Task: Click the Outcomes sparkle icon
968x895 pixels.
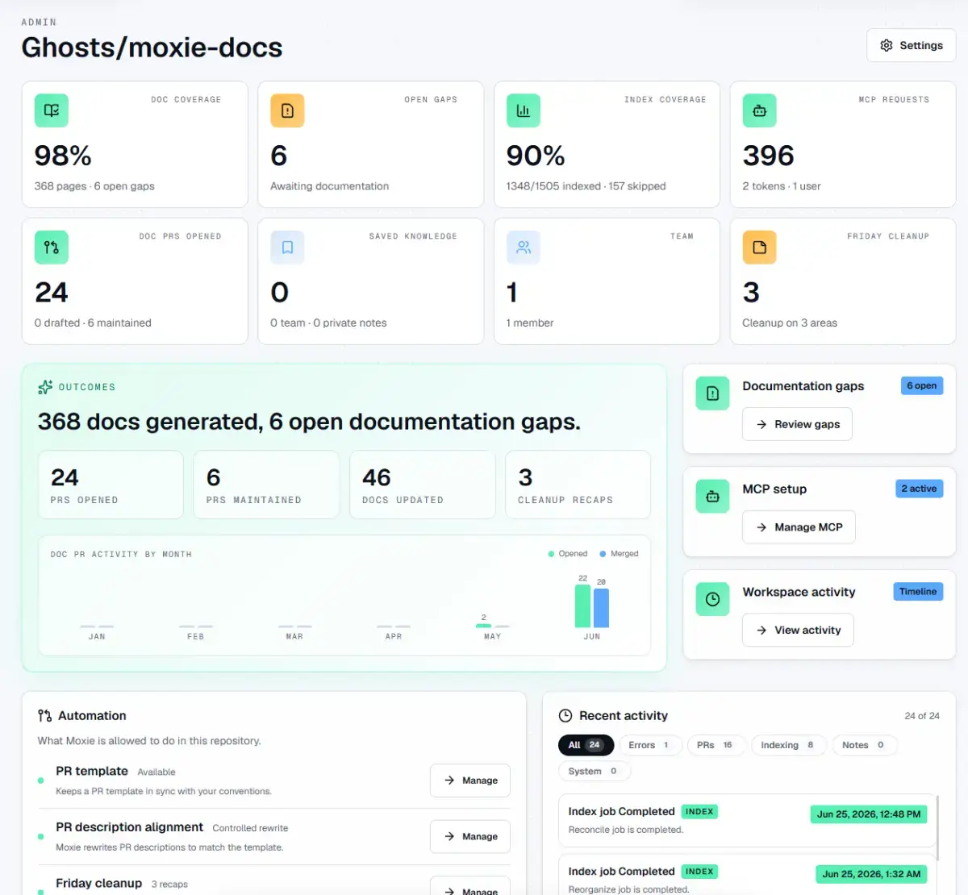Action: pyautogui.click(x=45, y=387)
